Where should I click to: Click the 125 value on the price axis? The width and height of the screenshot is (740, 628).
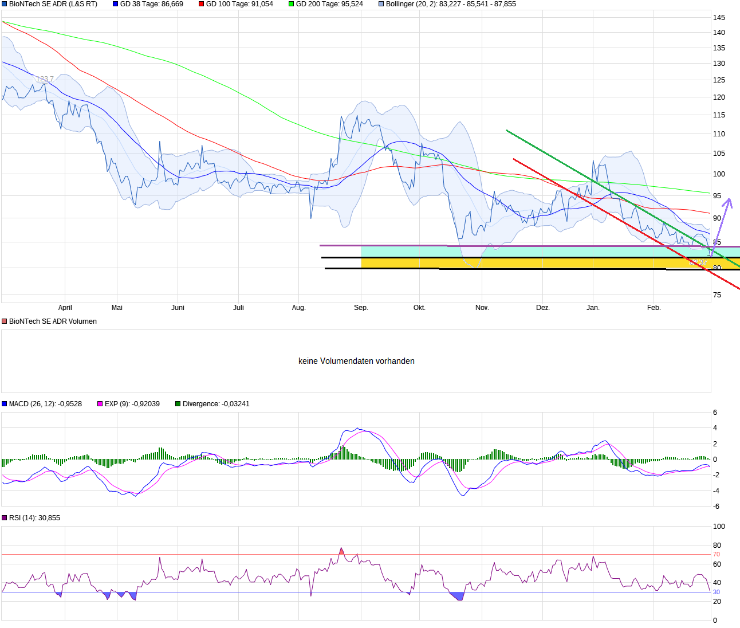click(x=719, y=80)
